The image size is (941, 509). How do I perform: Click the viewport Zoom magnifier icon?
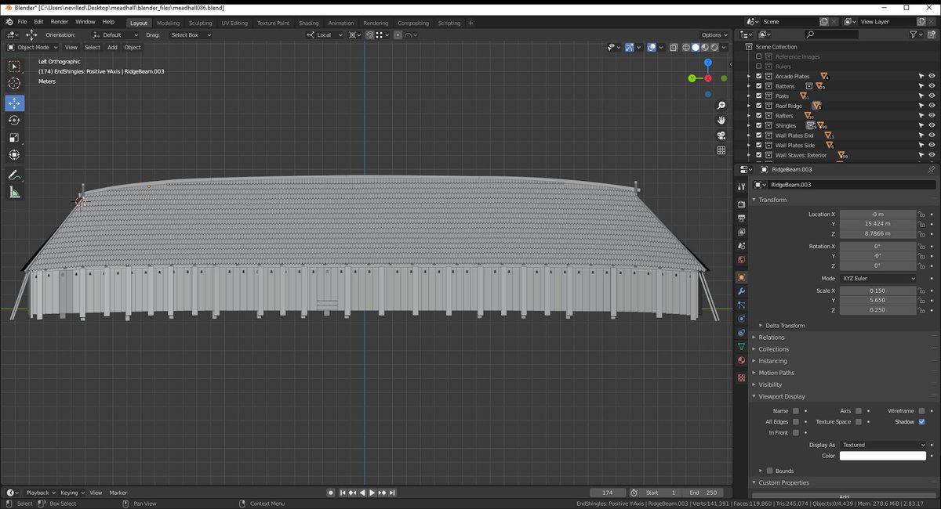click(721, 105)
